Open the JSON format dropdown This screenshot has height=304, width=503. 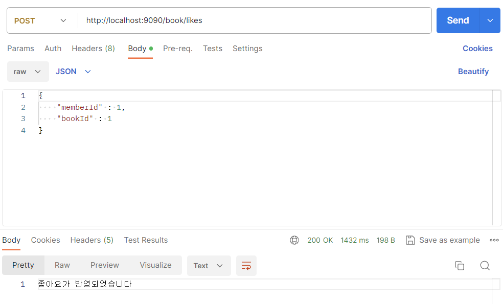[x=74, y=72]
